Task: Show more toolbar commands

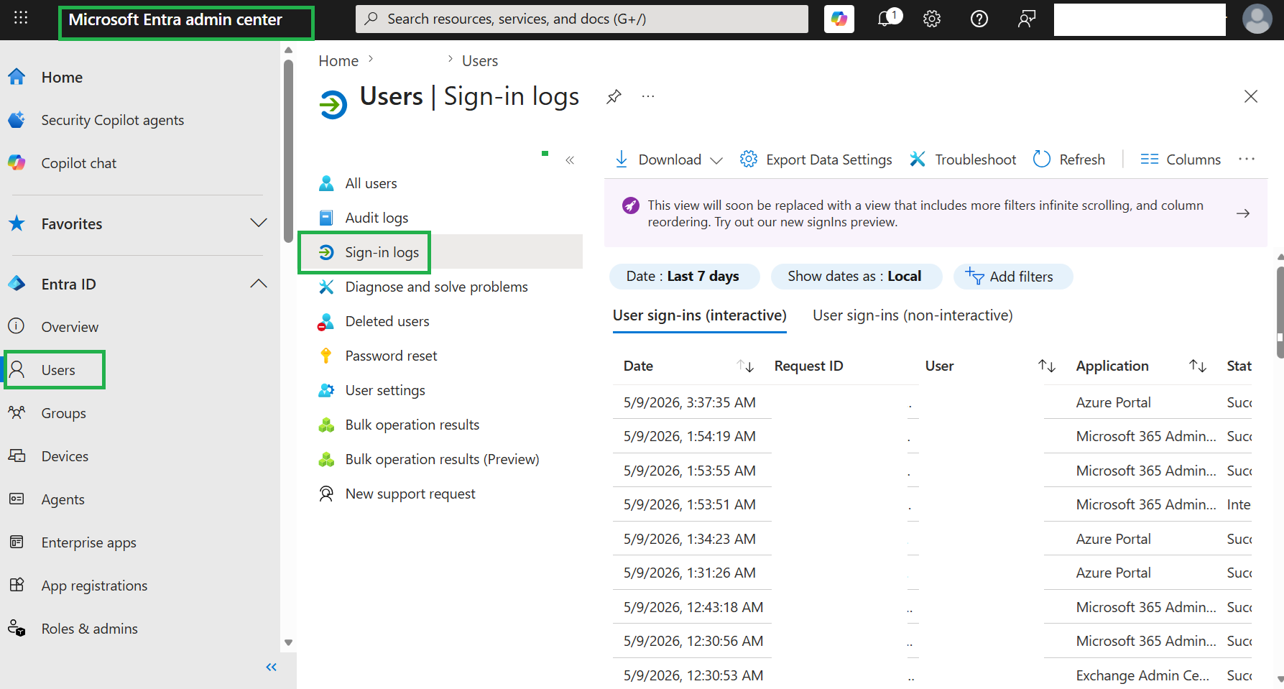Action: click(x=1247, y=159)
